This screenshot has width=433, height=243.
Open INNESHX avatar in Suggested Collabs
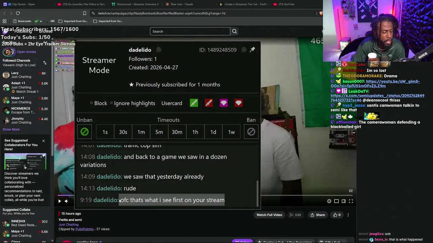6,223
